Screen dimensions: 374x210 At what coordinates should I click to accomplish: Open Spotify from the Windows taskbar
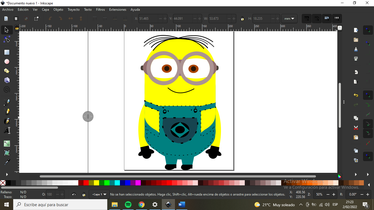coord(128,205)
